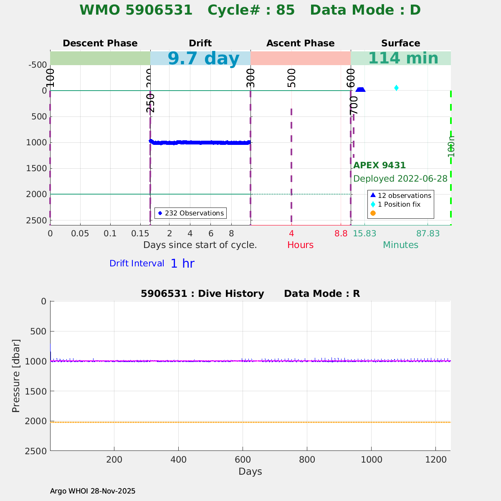Screen dimensions: 501x501
Task: Click the 700 marker label near Surface start
Action: (354, 105)
